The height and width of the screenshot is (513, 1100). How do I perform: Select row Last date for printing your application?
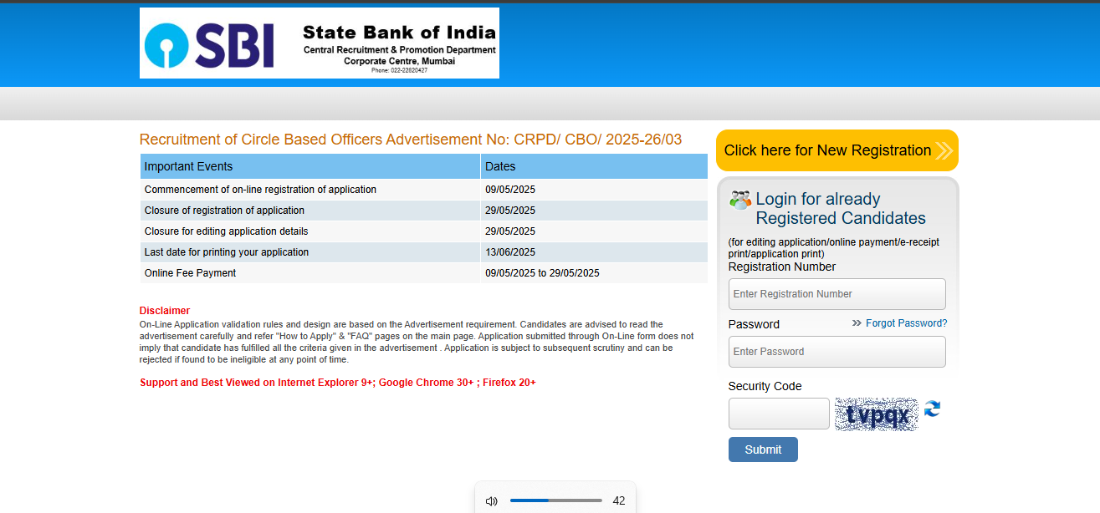point(424,252)
